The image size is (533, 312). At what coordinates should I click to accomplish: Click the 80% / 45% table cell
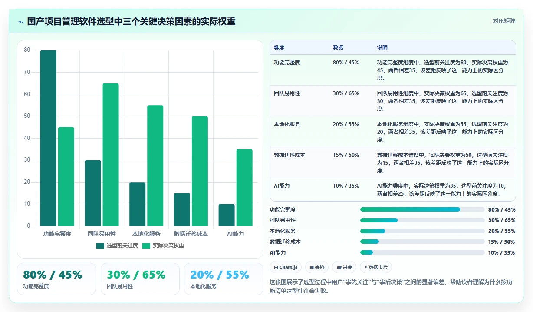(346, 63)
